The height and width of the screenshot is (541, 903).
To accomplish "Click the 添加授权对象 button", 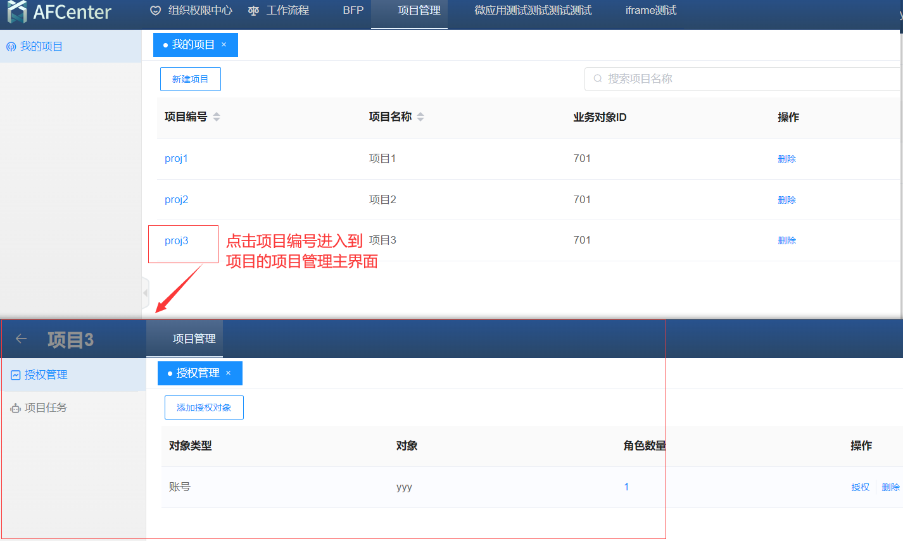I will [x=204, y=407].
